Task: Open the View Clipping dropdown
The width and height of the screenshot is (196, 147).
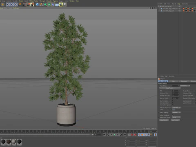Action: [176, 112]
